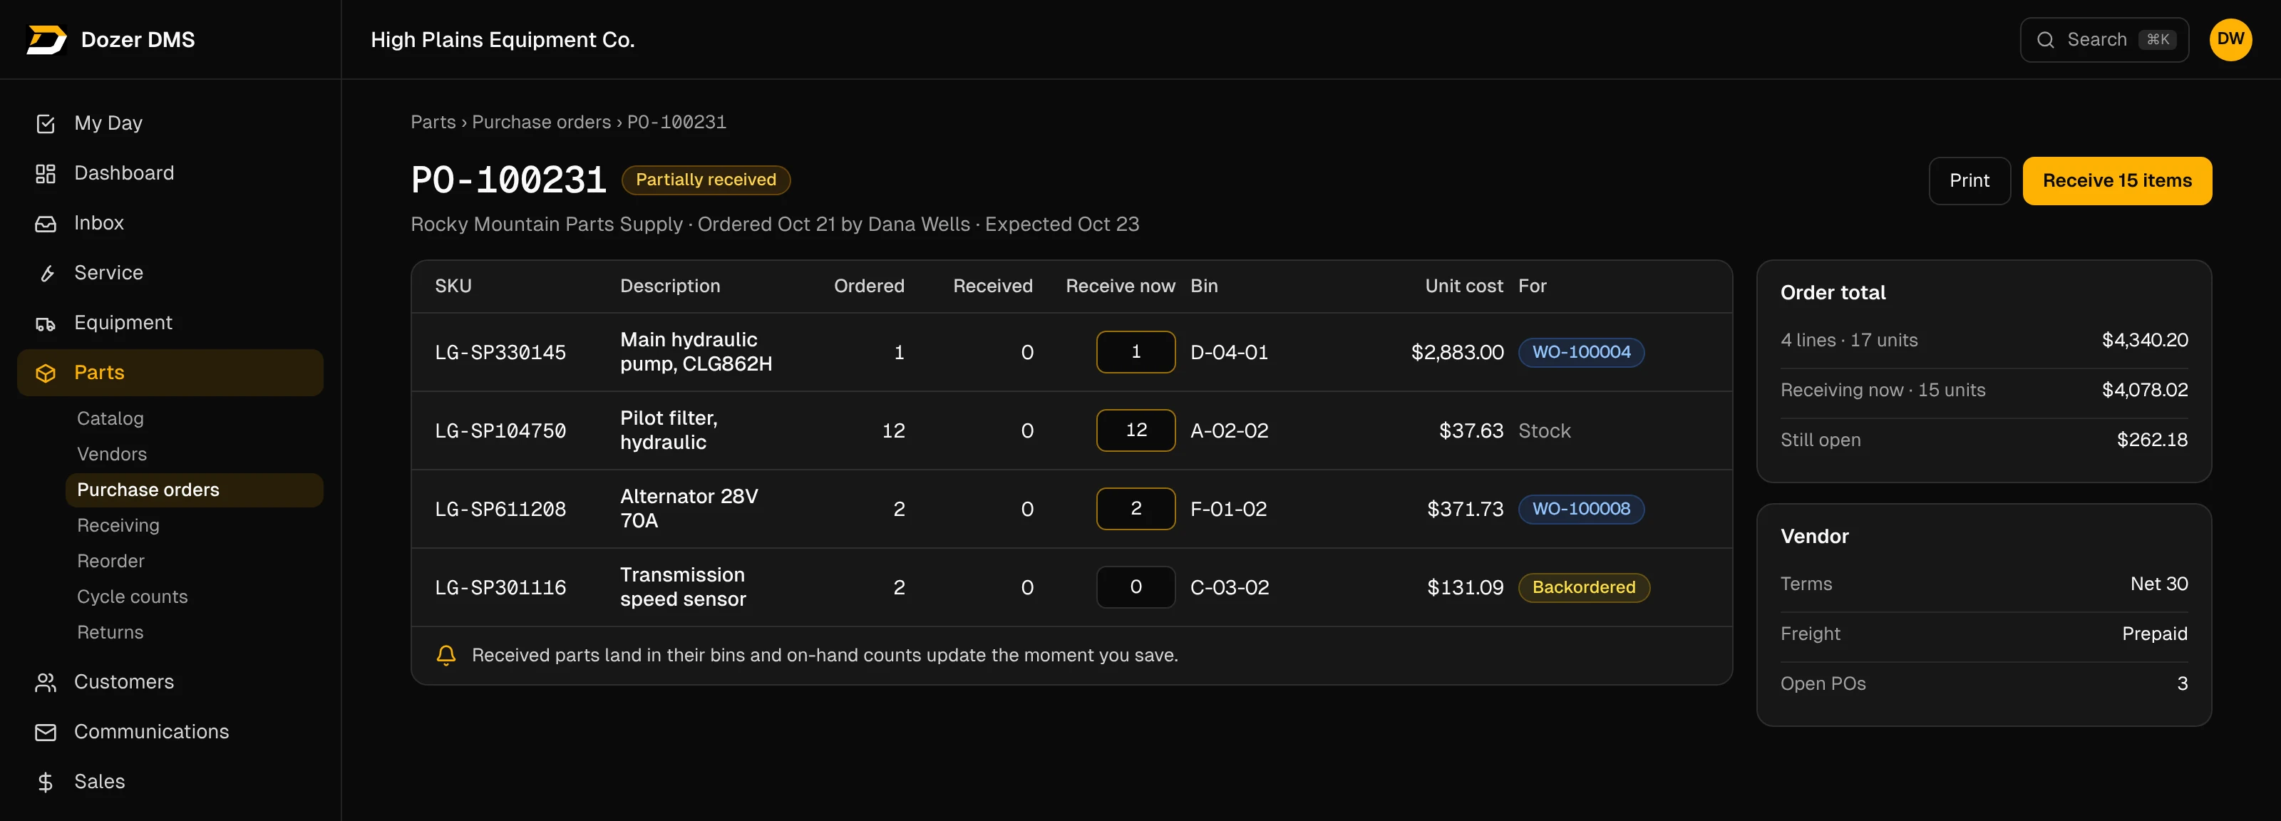Click the Equipment vehicle icon
Viewport: 2281px width, 821px height.
click(45, 324)
